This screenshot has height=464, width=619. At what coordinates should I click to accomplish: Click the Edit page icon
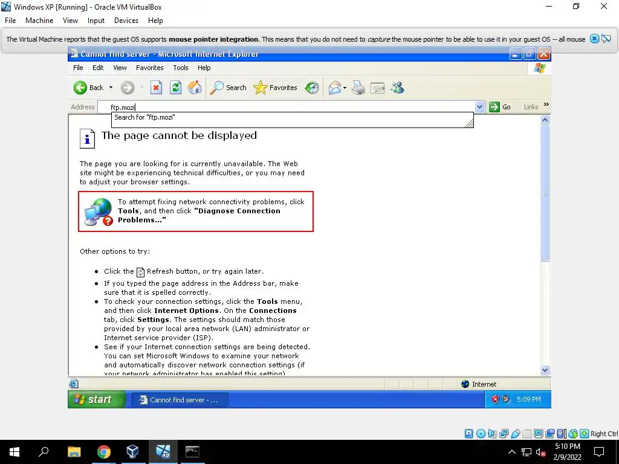[377, 88]
